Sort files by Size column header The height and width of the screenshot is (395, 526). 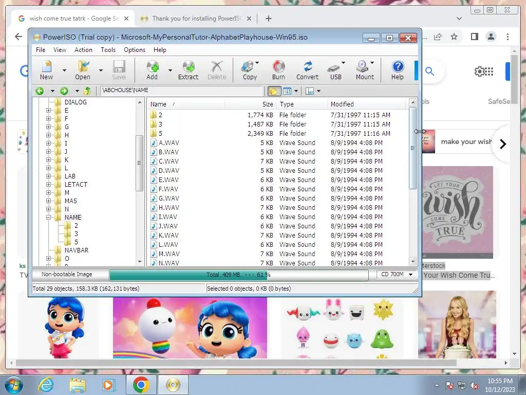point(251,104)
